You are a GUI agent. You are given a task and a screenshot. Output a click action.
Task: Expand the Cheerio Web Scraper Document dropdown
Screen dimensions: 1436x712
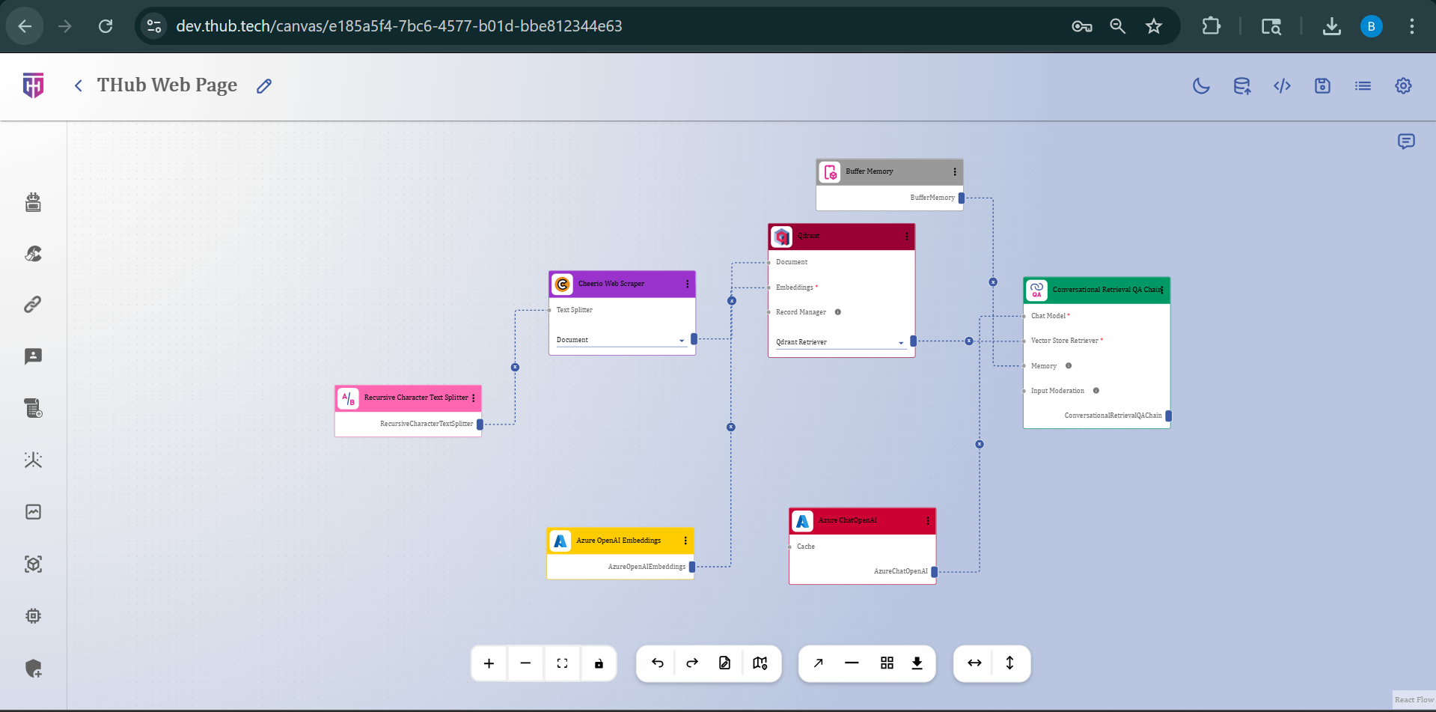[681, 341]
